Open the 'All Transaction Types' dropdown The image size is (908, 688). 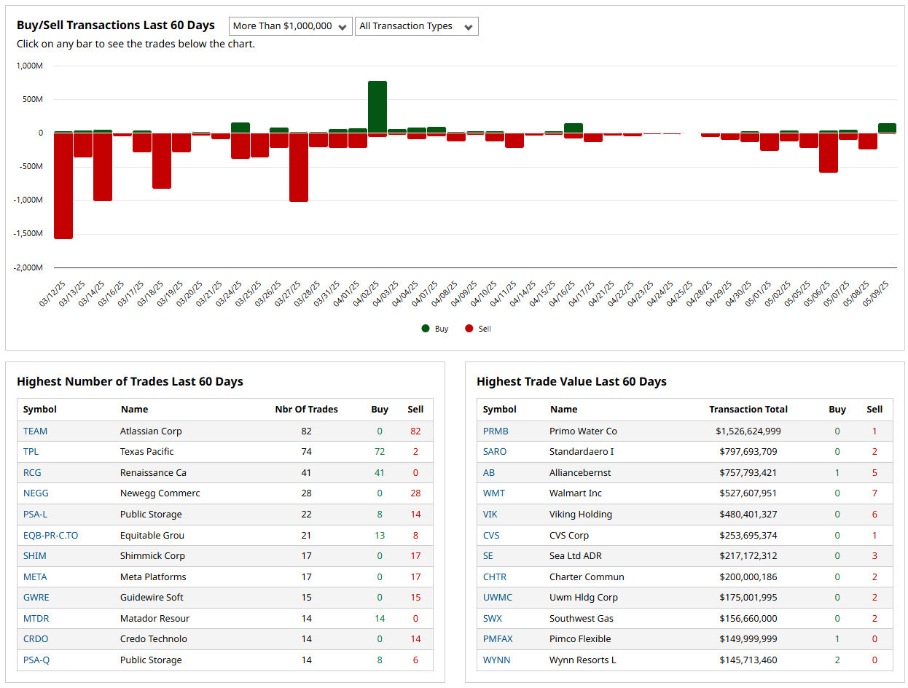(417, 26)
